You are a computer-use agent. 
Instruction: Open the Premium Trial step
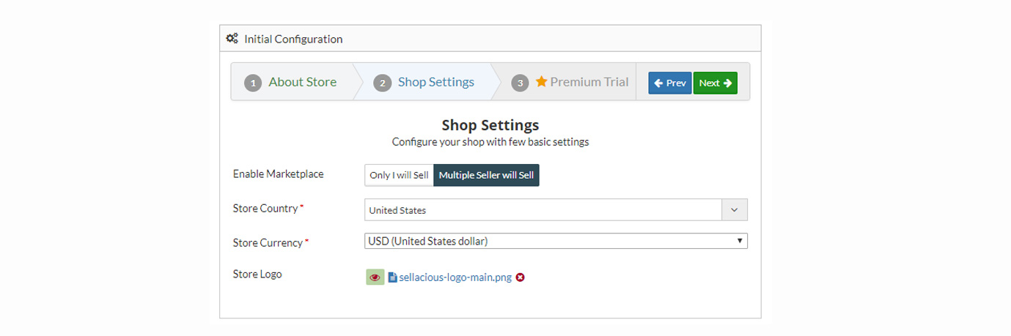click(589, 82)
